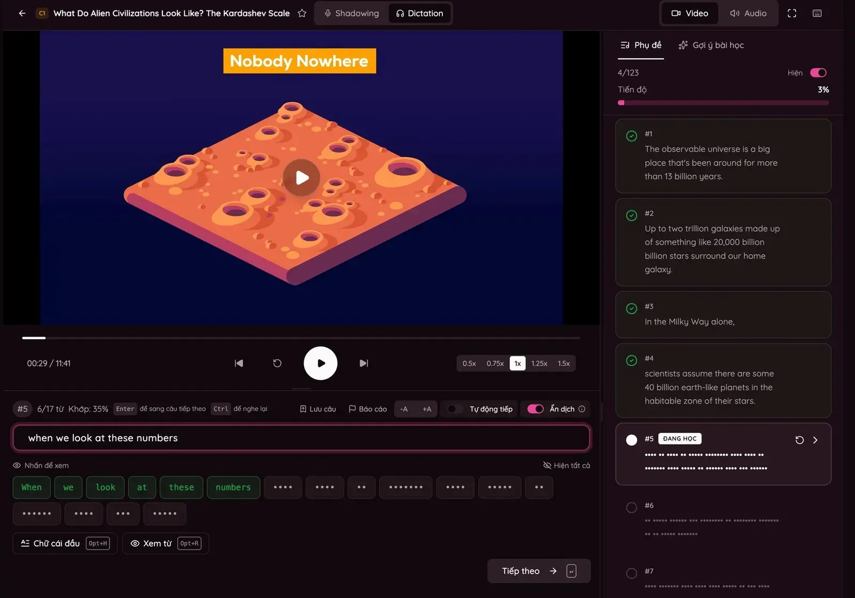This screenshot has width=855, height=598.
Task: Open Gợi ý bài học tab
Action: [711, 45]
